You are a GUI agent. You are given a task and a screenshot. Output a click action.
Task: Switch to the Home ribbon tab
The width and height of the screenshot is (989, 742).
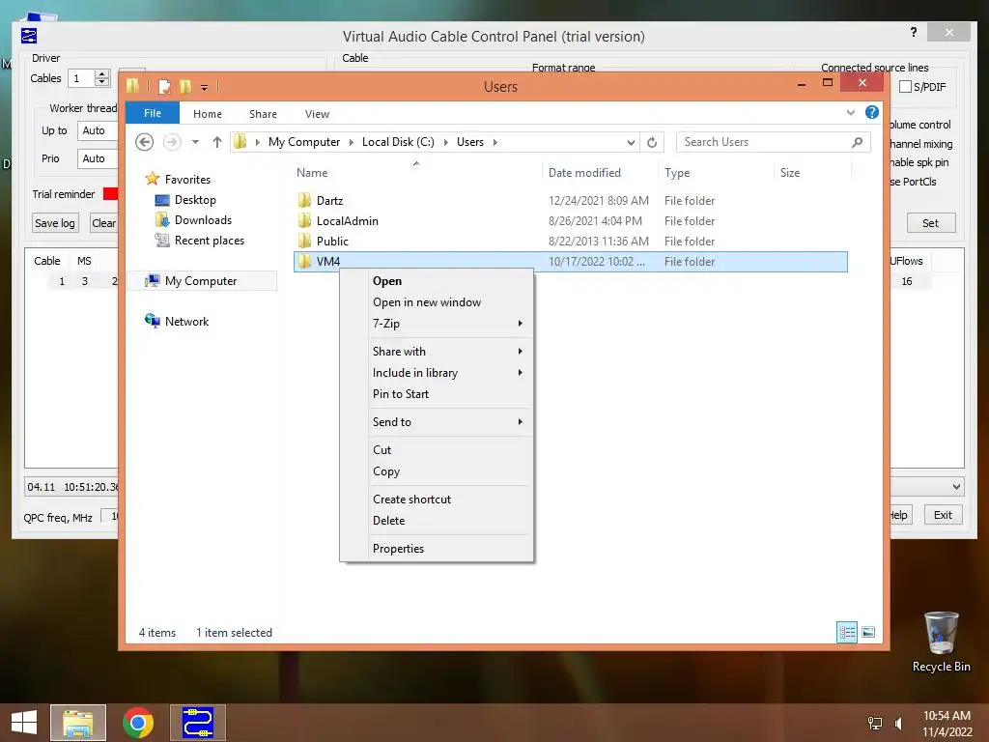(x=208, y=114)
